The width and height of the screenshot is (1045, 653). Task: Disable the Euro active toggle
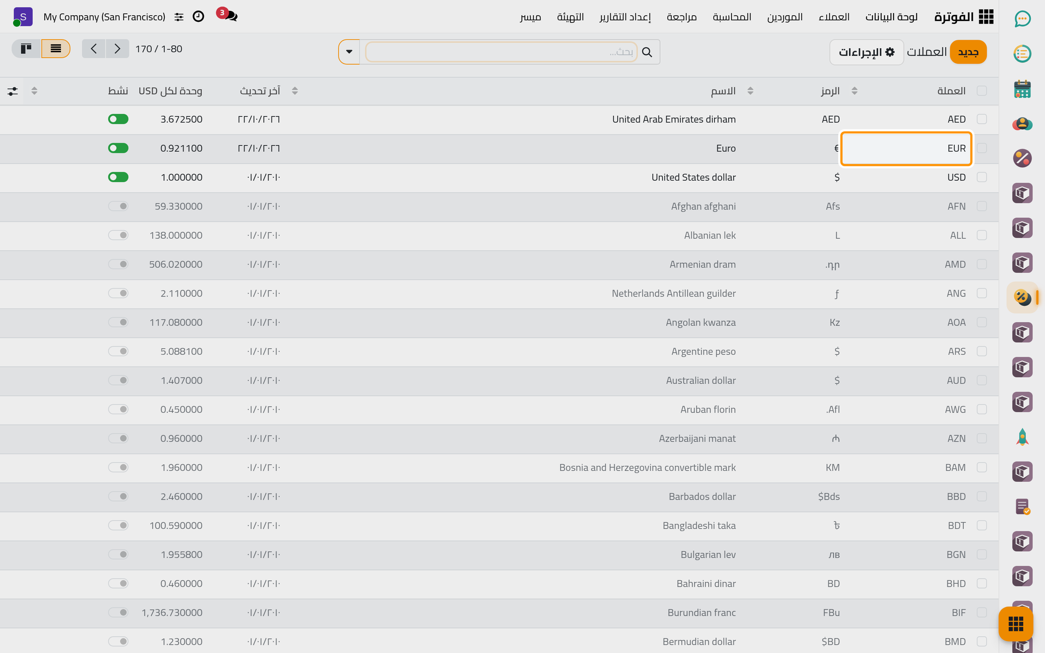[118, 148]
